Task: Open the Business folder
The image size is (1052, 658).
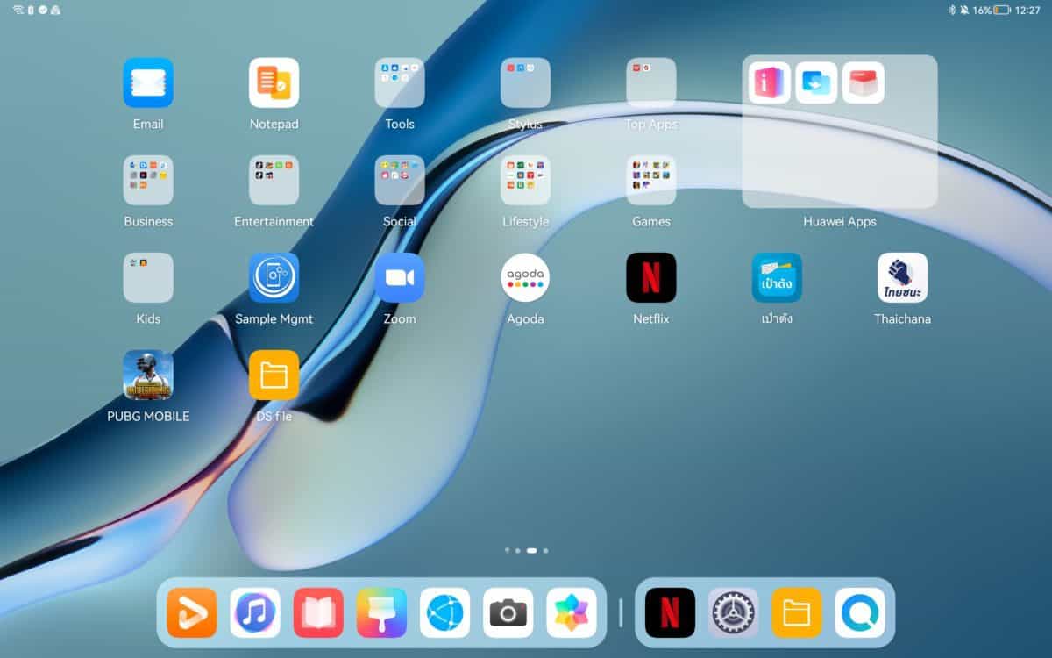Action: pyautogui.click(x=148, y=180)
